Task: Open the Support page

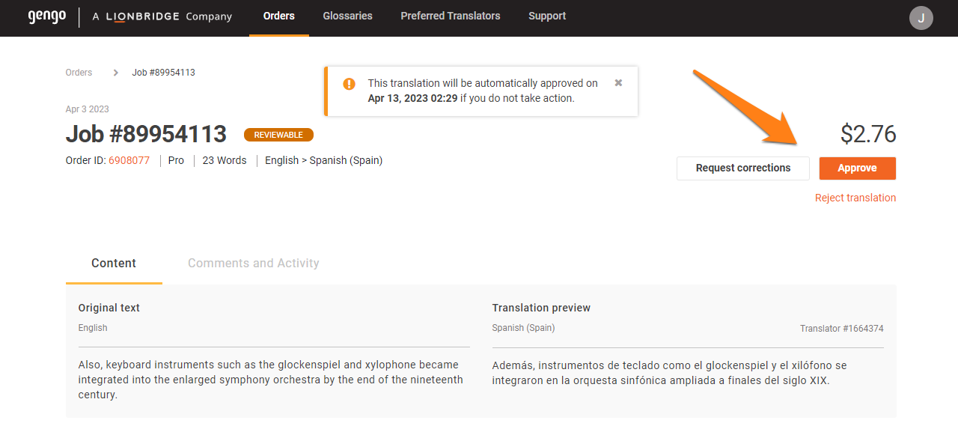Action: pyautogui.click(x=546, y=16)
